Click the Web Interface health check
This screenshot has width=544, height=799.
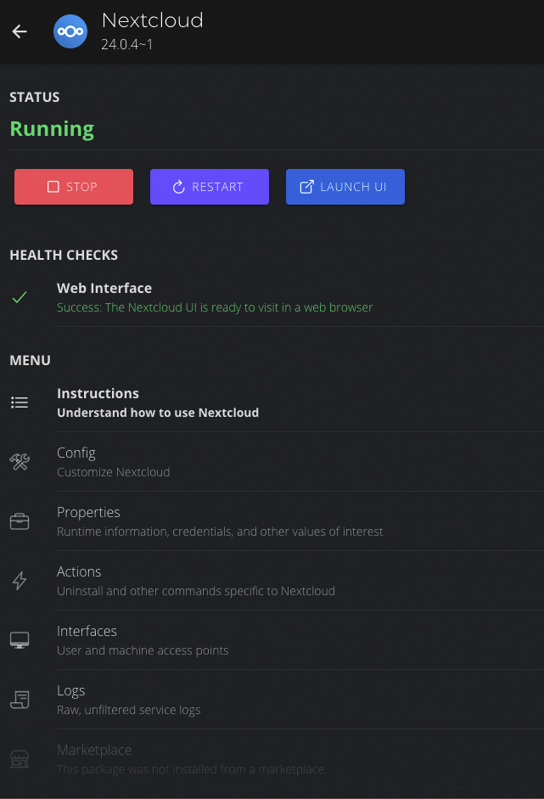[x=215, y=297]
